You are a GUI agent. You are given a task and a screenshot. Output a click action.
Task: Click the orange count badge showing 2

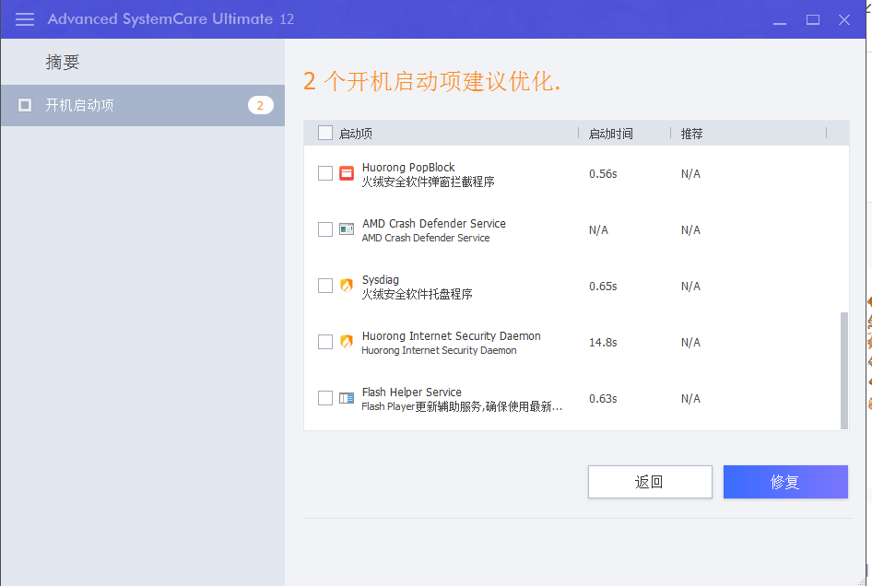click(260, 105)
